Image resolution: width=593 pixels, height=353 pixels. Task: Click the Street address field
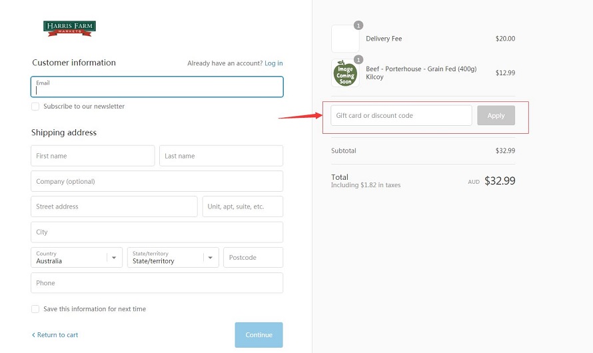tap(114, 206)
